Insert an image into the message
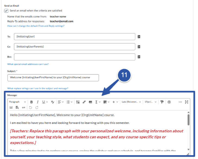 tap(90, 102)
